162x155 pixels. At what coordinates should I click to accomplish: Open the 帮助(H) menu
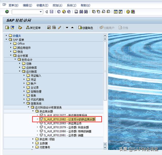(x=86, y=5)
